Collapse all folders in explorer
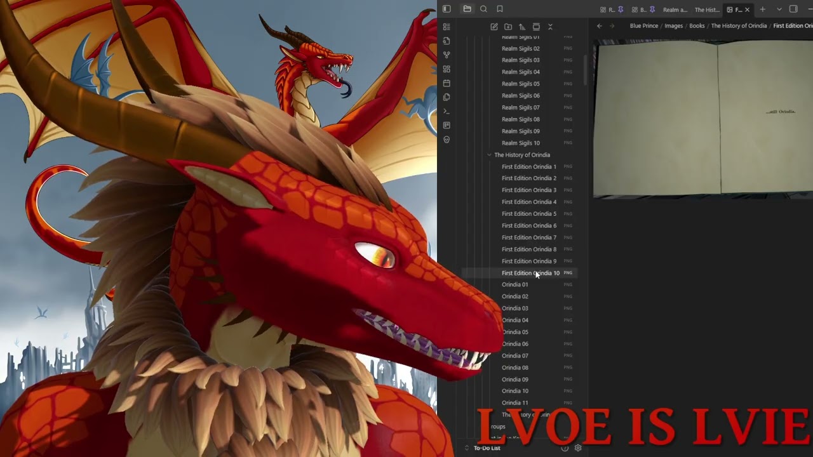This screenshot has height=457, width=813. [x=550, y=27]
